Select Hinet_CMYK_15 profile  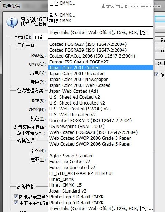click(x=101, y=185)
